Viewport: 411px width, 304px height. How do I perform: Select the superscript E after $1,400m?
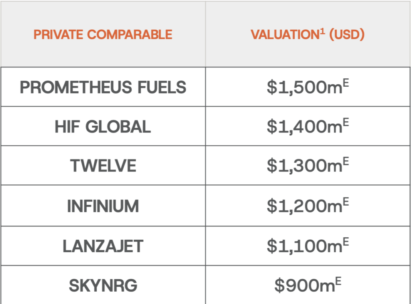tap(346, 122)
